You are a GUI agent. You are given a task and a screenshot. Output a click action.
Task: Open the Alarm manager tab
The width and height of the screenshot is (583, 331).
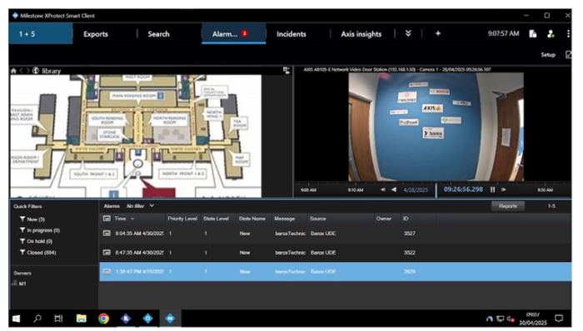point(233,34)
